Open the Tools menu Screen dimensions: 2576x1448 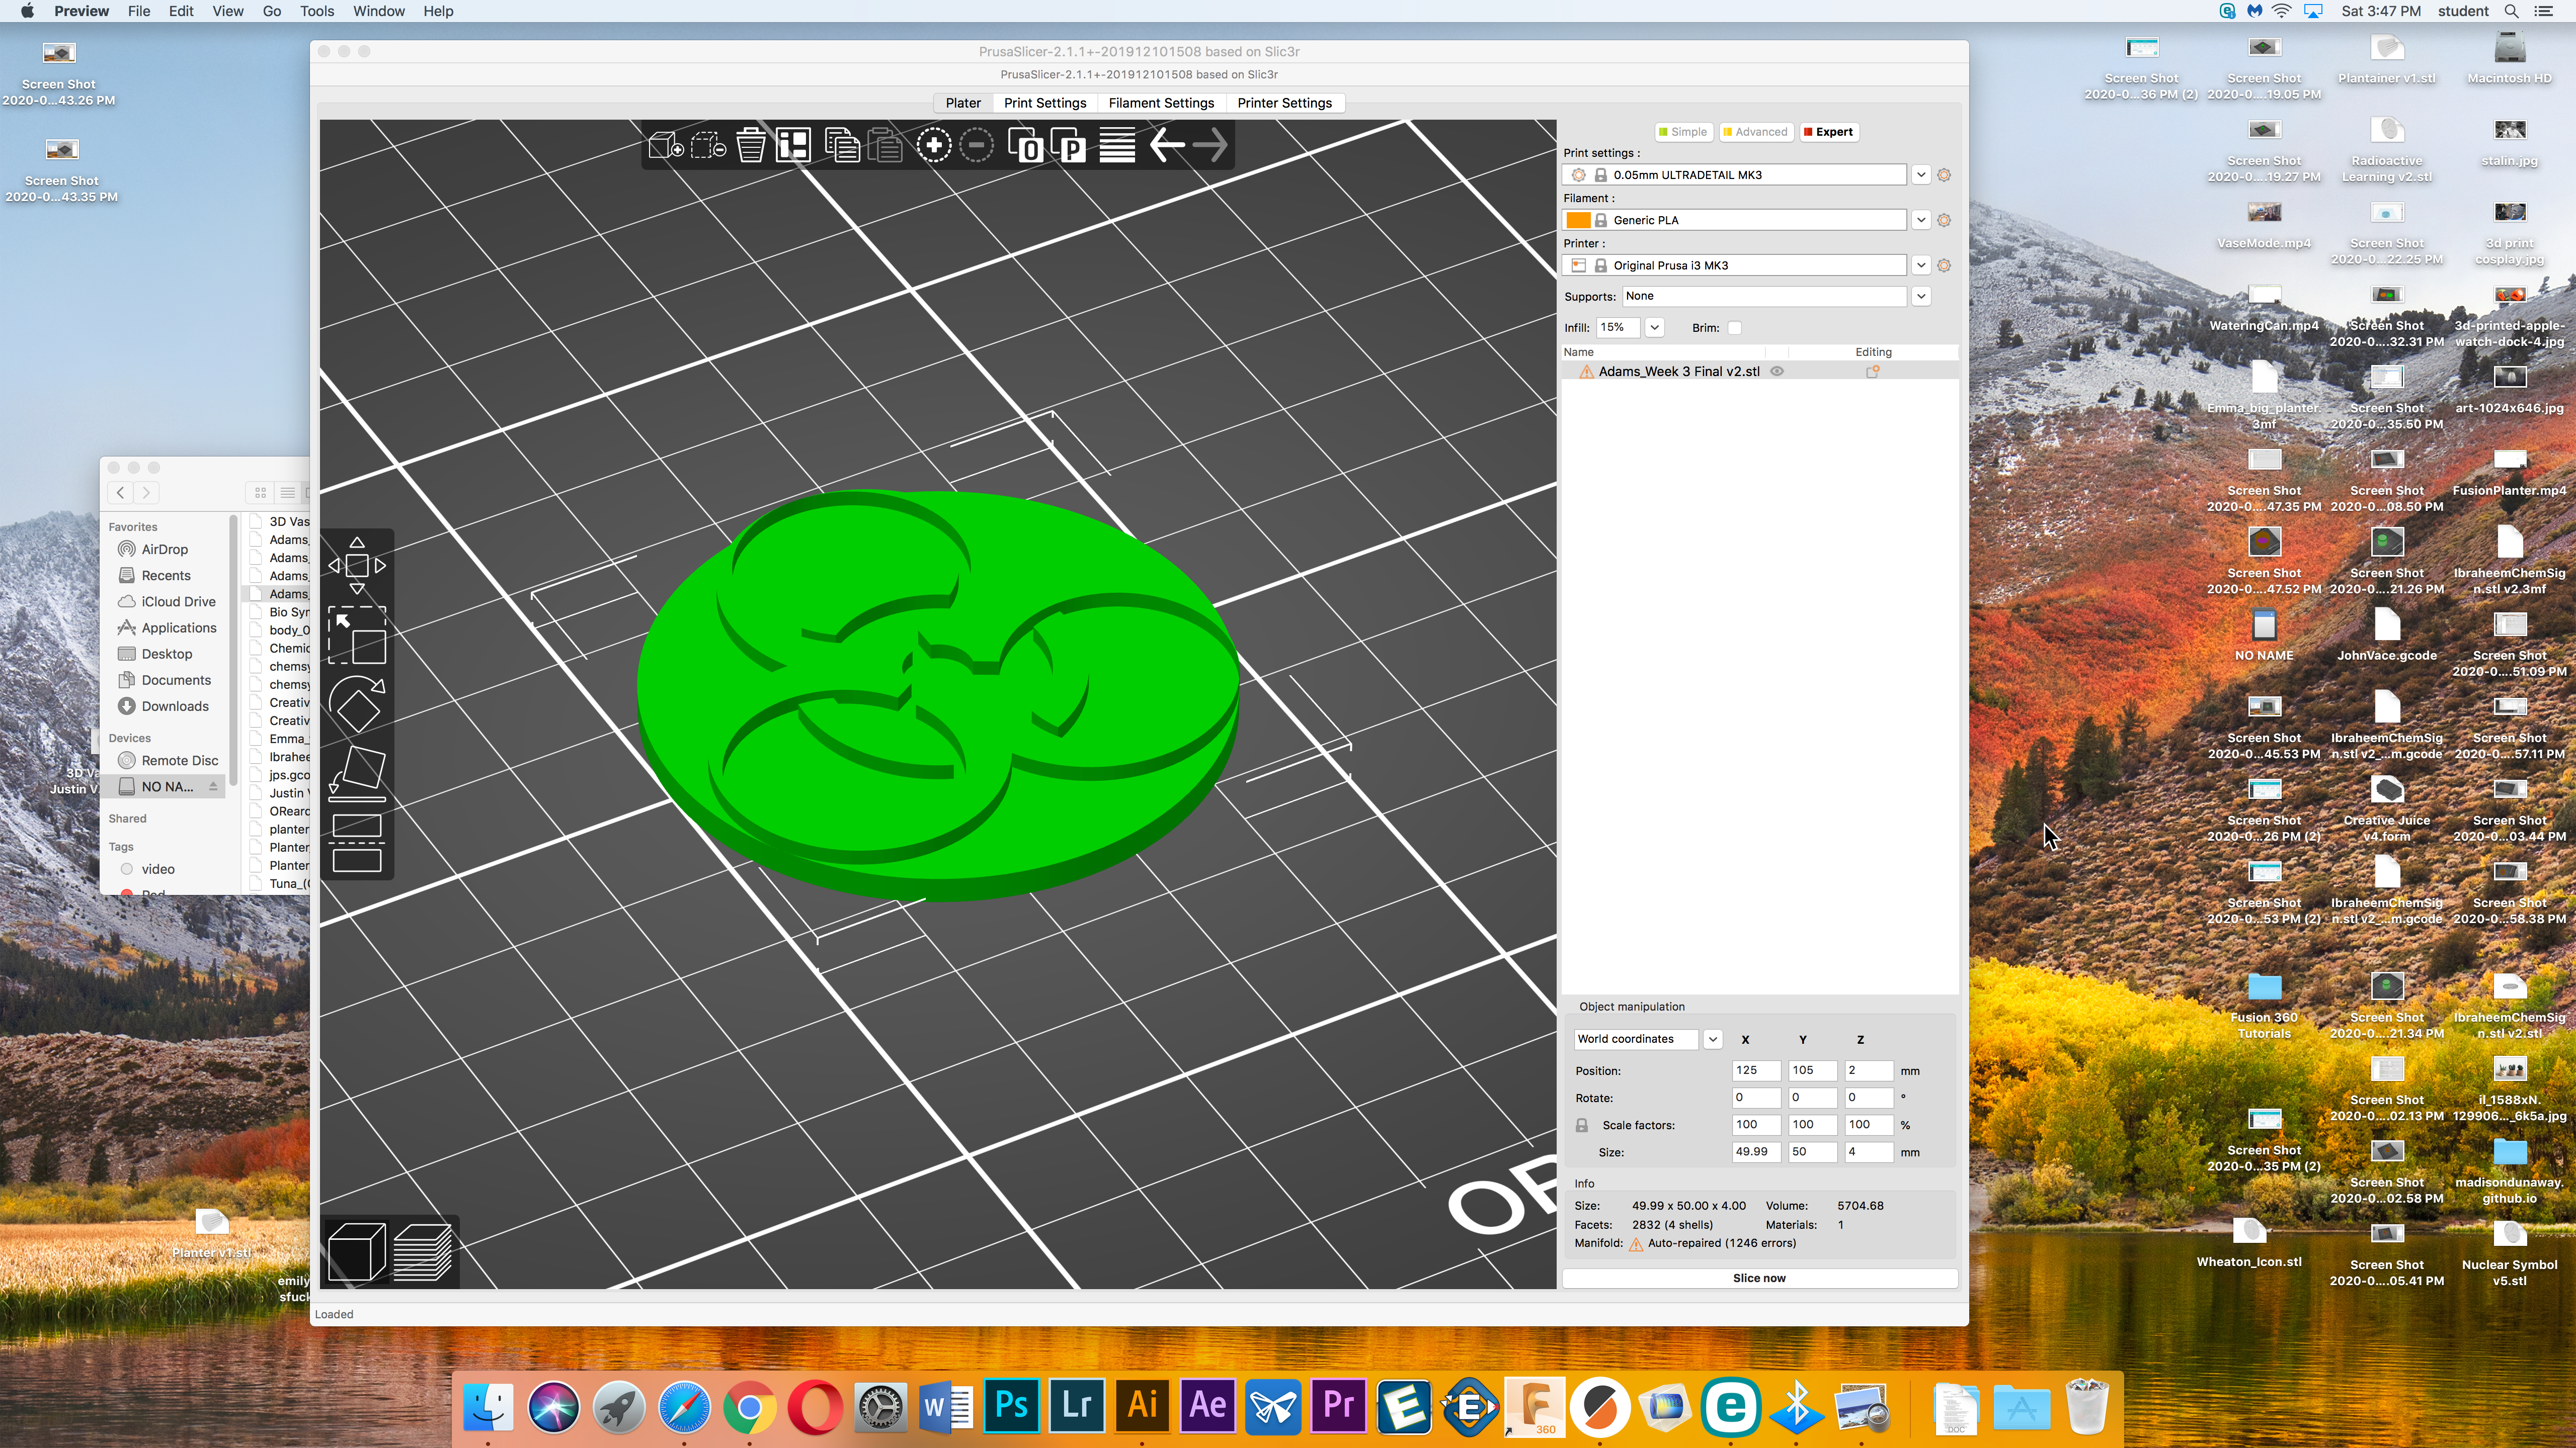tap(317, 11)
